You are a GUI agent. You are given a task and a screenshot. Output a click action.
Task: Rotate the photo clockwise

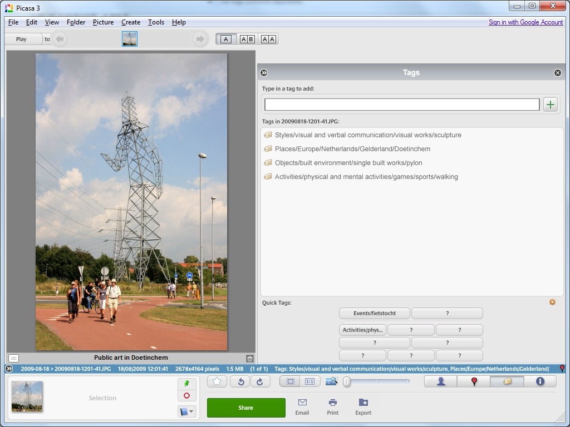pos(260,381)
